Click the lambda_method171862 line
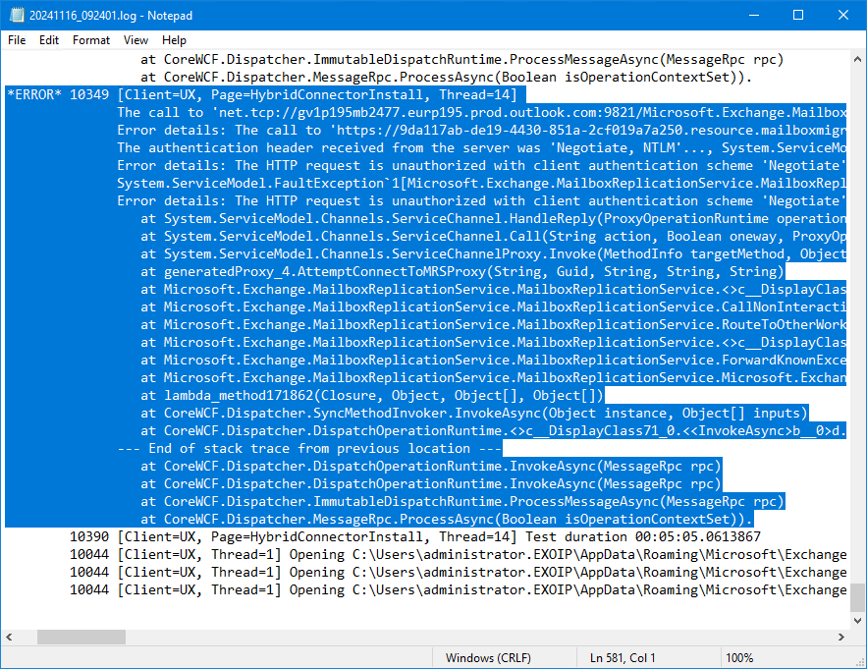 pyautogui.click(x=372, y=395)
